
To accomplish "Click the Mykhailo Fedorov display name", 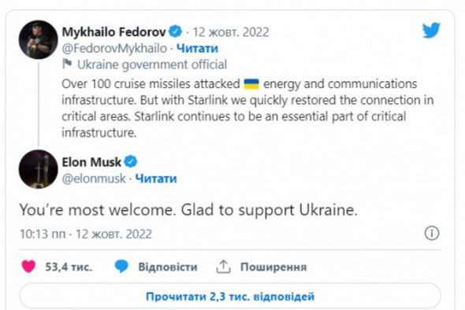I will 113,31.
